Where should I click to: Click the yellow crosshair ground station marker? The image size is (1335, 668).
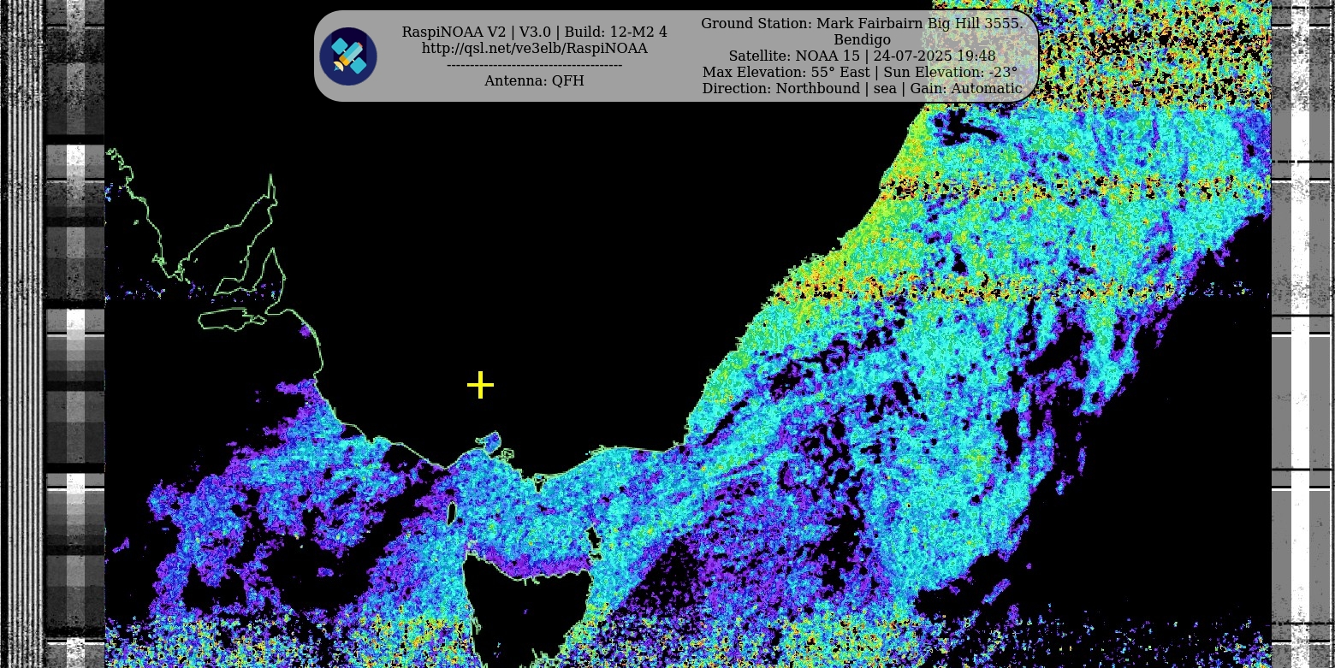480,385
